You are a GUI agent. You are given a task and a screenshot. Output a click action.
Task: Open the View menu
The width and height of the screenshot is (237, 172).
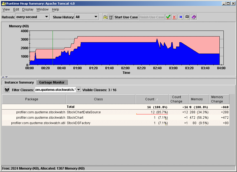[x=6, y=9]
